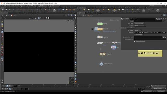Image resolution: width=167 pixels, height=94 pixels.
Task: Click the current frame marker on the timeline
Action: (74, 85)
